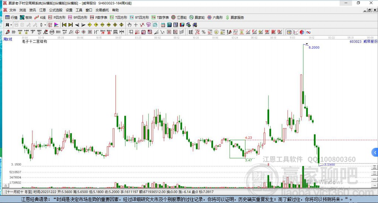Viewport: 378px width, 203px height.
Task: Click the percent % retracement icon
Action: click(203, 32)
